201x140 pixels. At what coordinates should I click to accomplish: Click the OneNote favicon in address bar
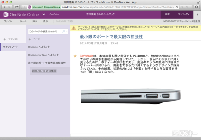29,7
